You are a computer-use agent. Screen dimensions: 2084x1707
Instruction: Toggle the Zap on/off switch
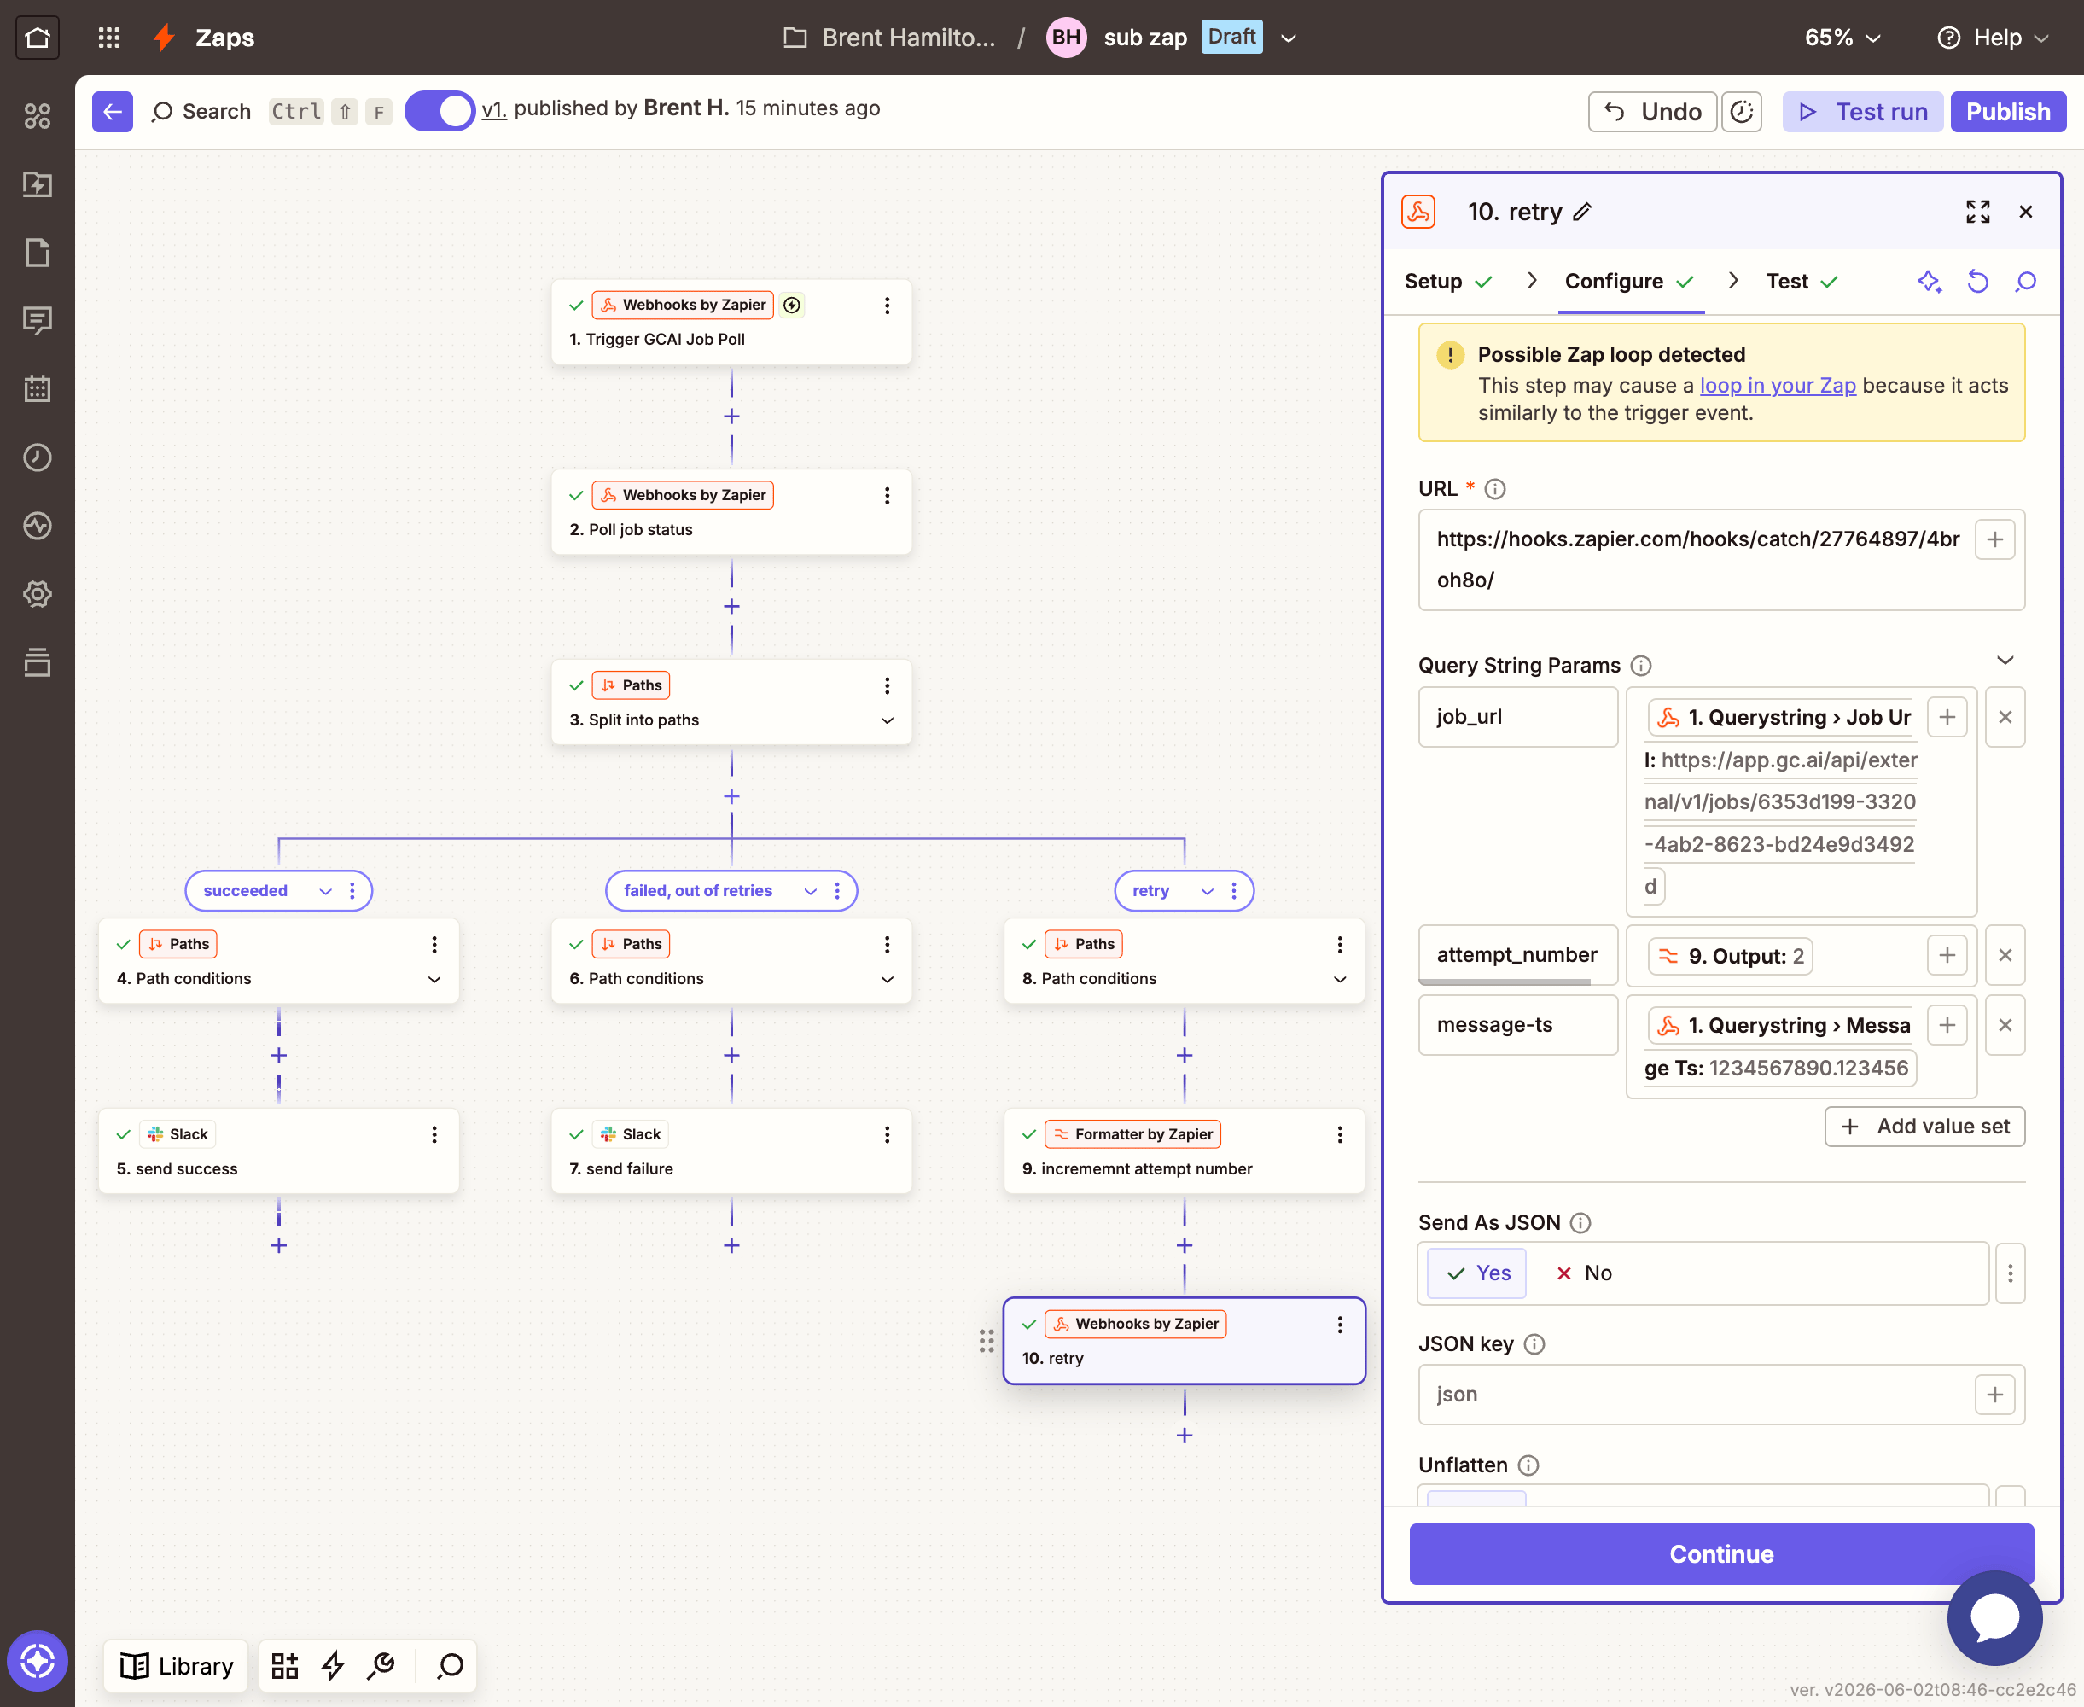pyautogui.click(x=440, y=111)
